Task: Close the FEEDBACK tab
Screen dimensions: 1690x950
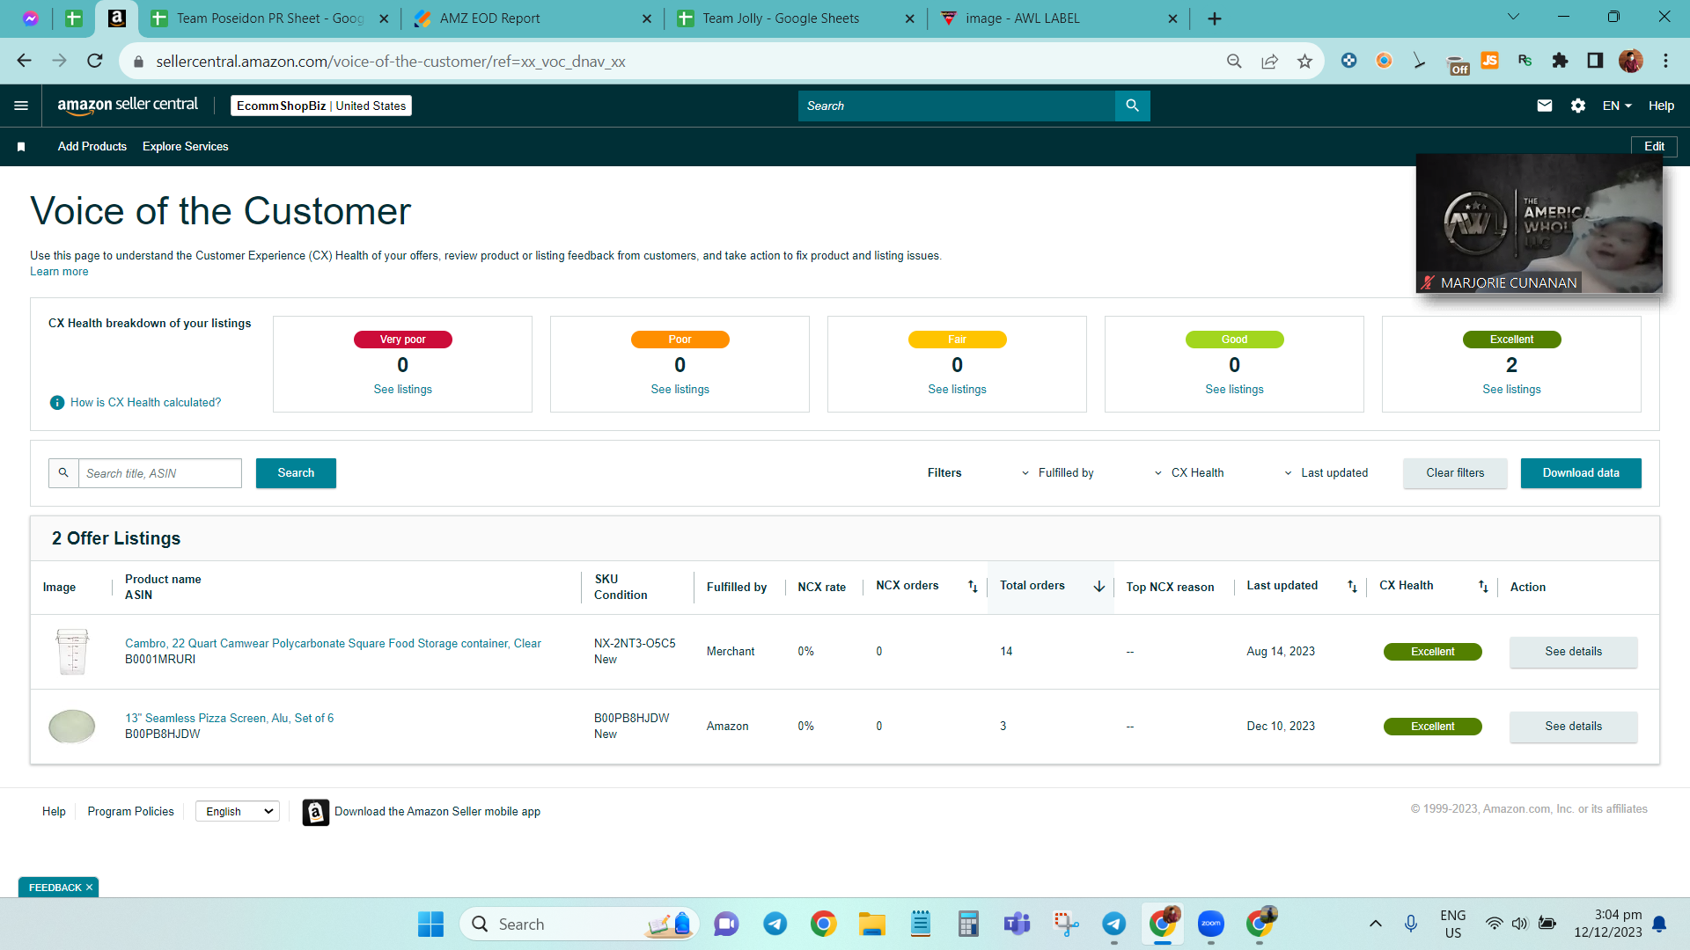Action: (x=89, y=888)
